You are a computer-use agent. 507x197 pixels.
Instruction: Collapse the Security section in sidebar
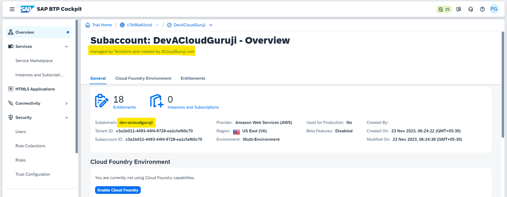(67, 118)
